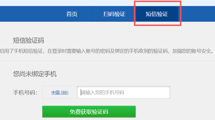
Task: Click the phrase 在登录时需要输入账号的密码 in the description
Action: click(x=79, y=51)
